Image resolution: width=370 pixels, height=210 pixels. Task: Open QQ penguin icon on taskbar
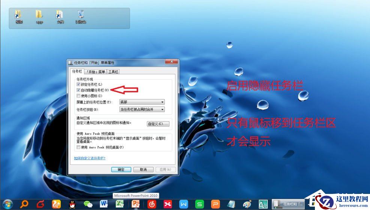(72, 204)
